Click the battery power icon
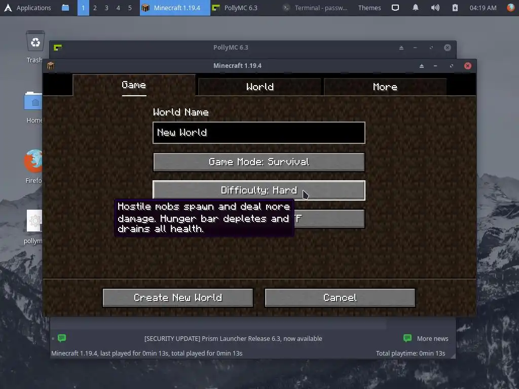The width and height of the screenshot is (519, 389). pos(455,8)
